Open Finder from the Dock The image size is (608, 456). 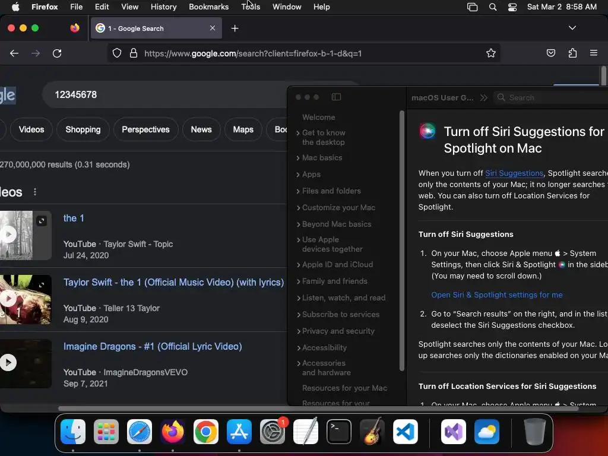pos(73,432)
